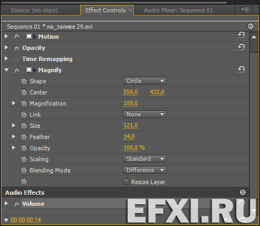
Task: Collapse the Magnify effect group
Action: [x=6, y=70]
